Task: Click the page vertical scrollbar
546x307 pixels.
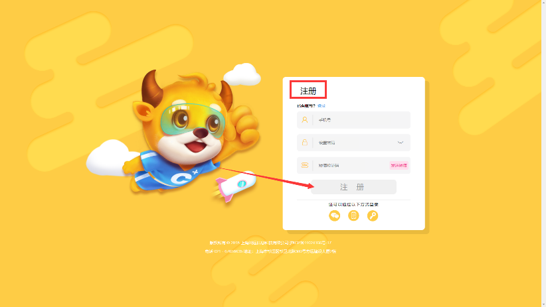Action: click(543, 153)
